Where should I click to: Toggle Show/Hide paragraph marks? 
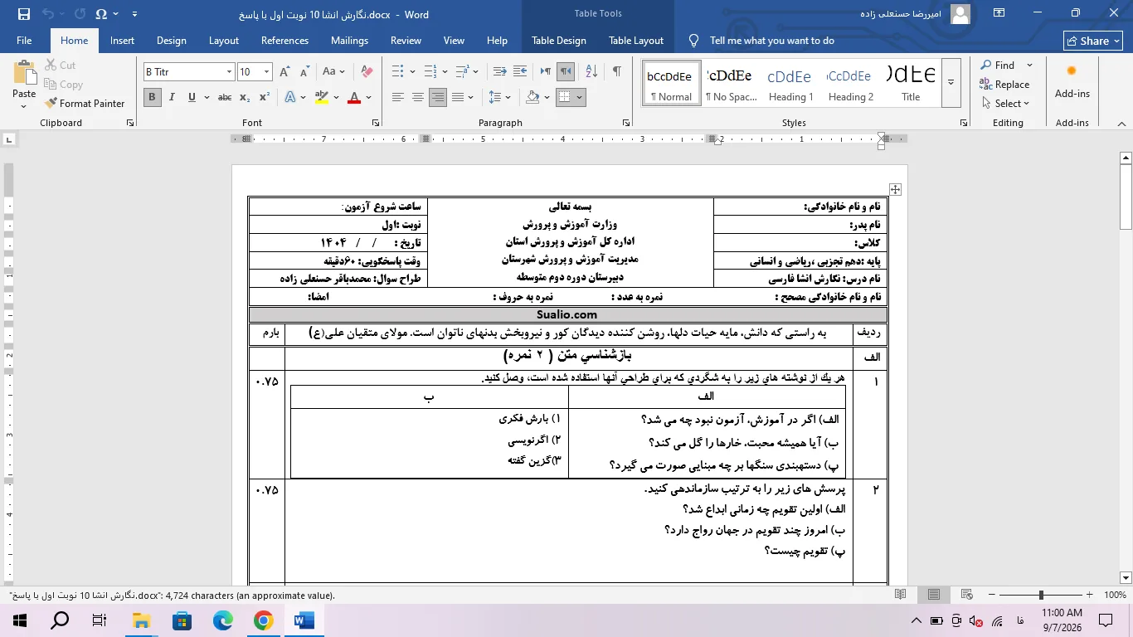point(616,72)
